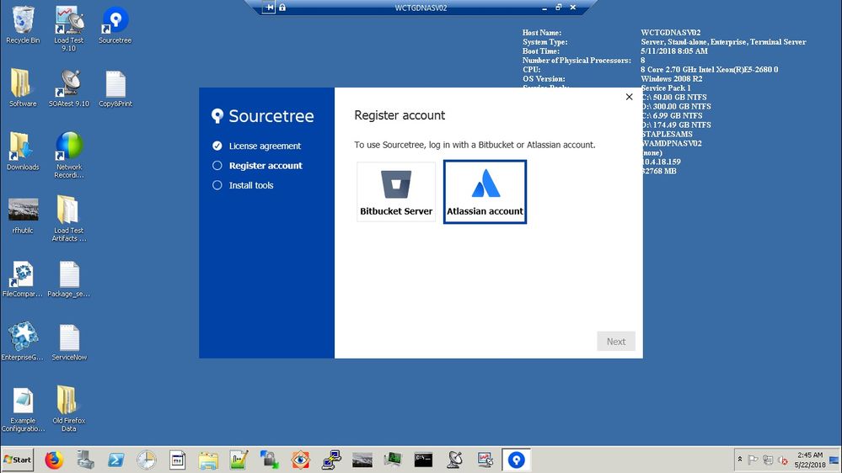Image resolution: width=842 pixels, height=473 pixels.
Task: Click the Sourcetree logo in the setup sidebar
Action: pyautogui.click(x=263, y=116)
